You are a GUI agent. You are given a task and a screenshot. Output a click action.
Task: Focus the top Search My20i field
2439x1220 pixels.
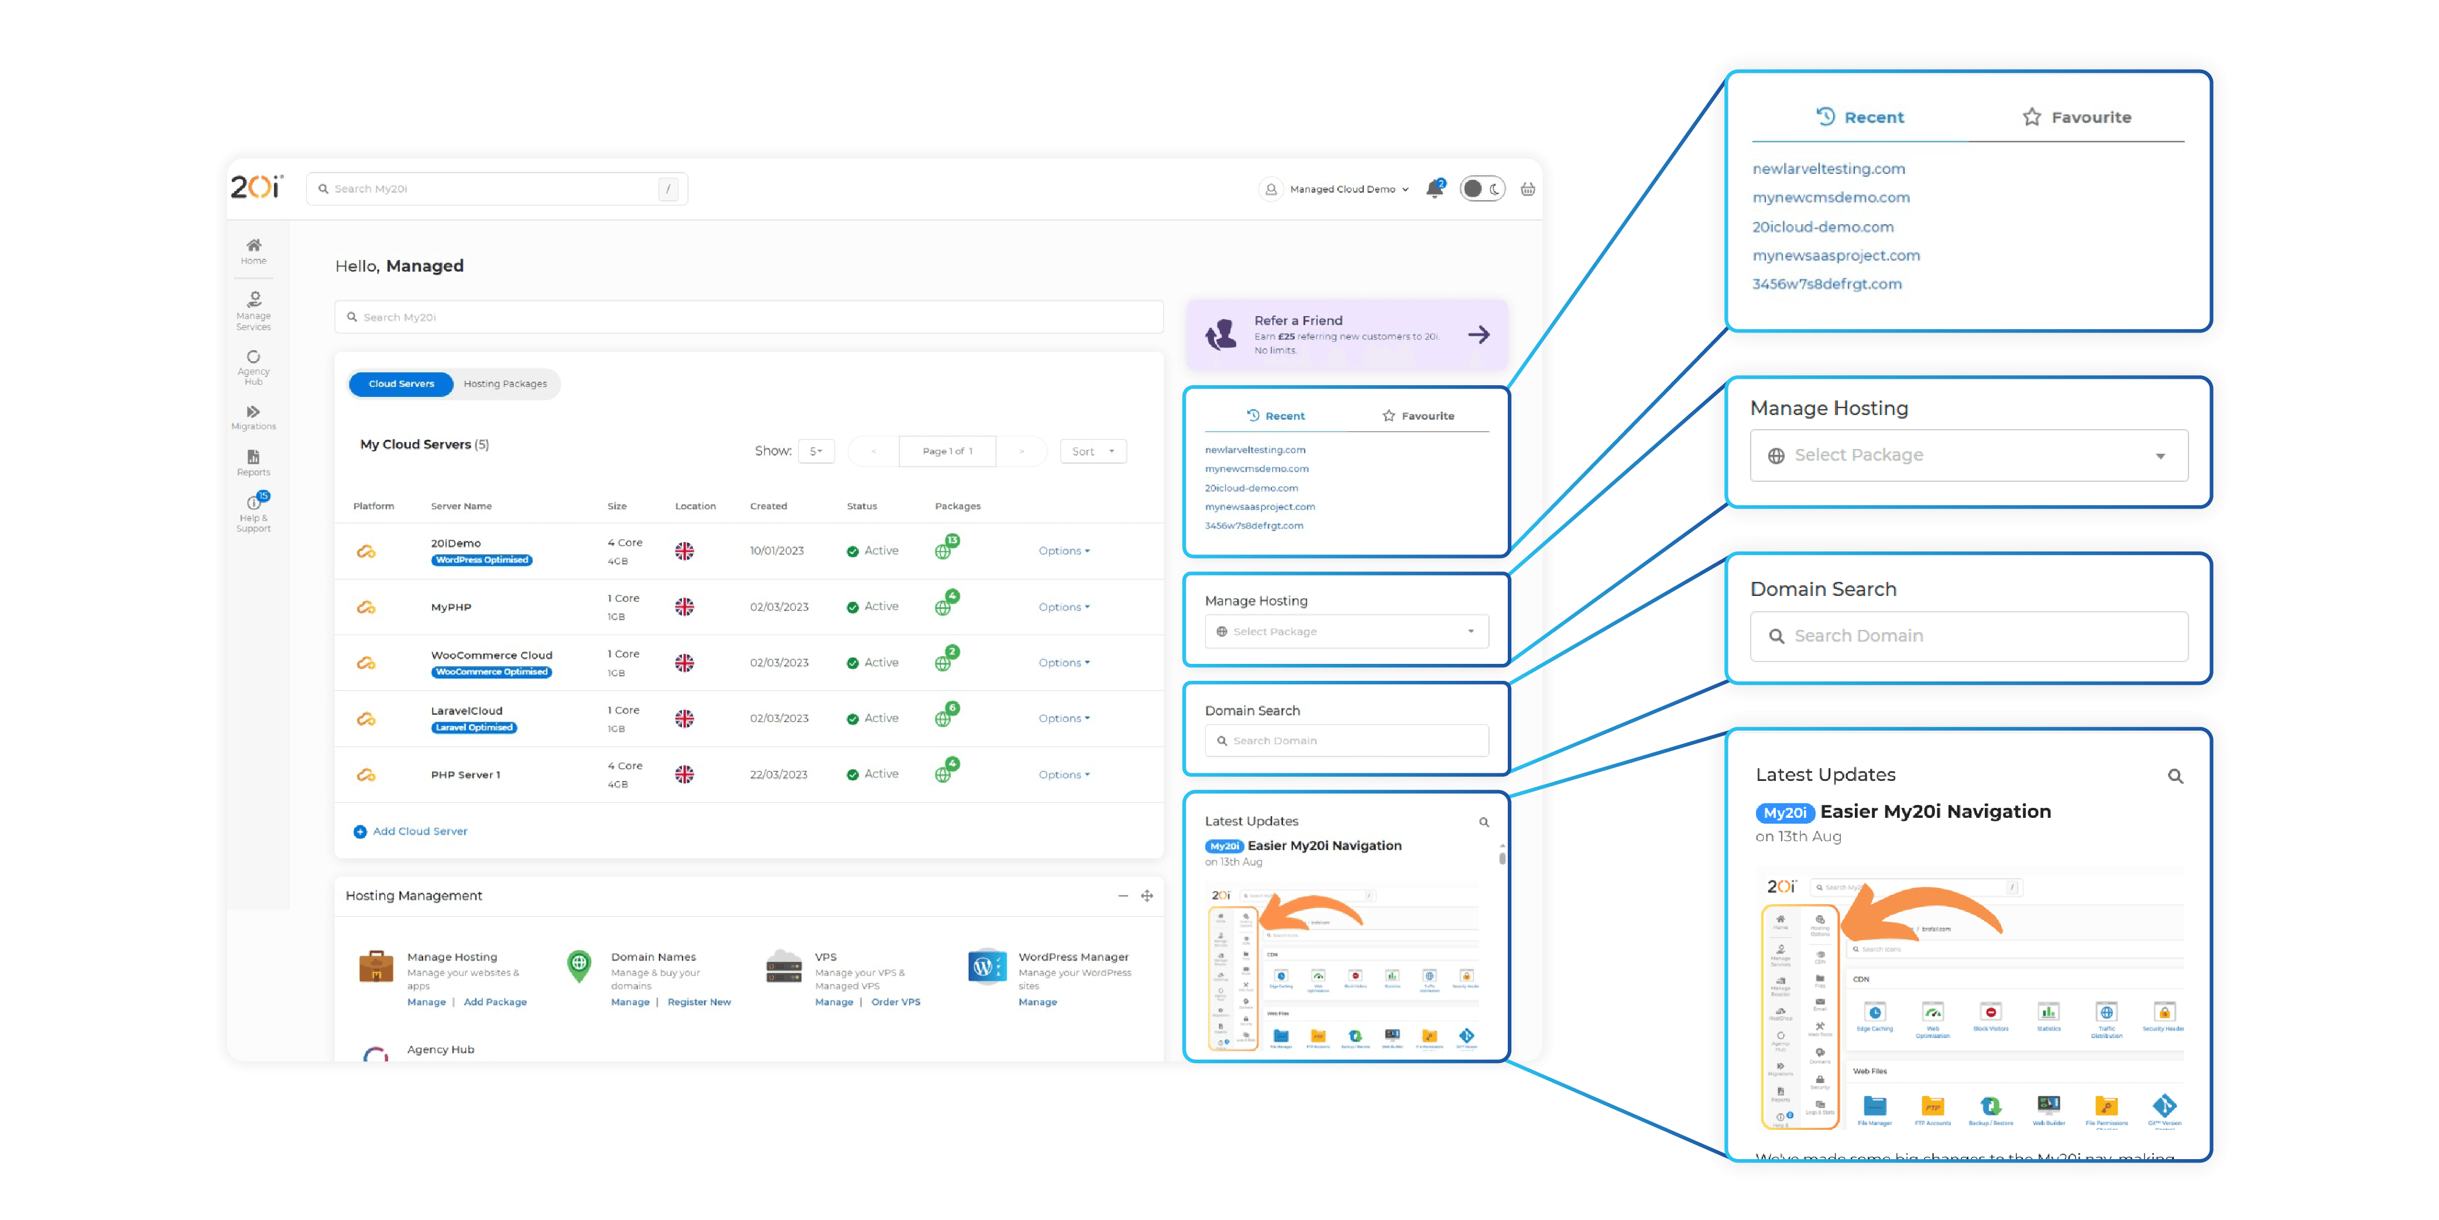click(497, 189)
